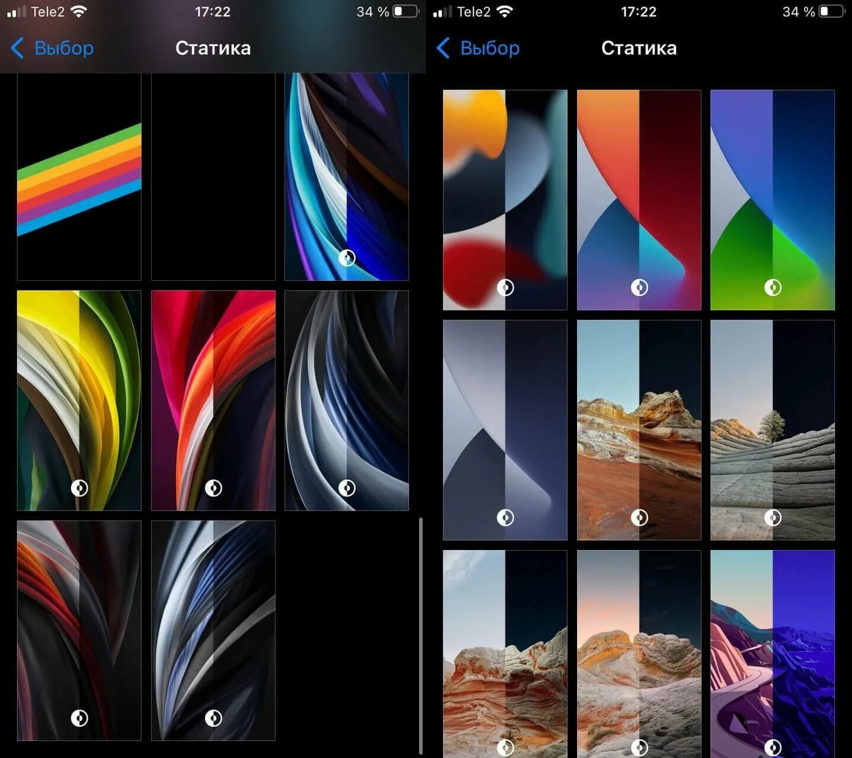Tap right status bar cellular signal bars

point(443,11)
